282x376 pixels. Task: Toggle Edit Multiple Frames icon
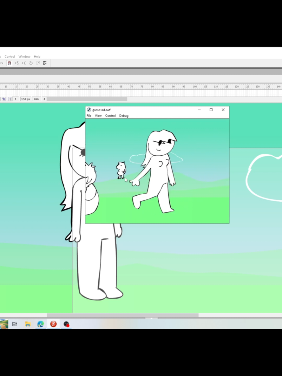coord(4,99)
